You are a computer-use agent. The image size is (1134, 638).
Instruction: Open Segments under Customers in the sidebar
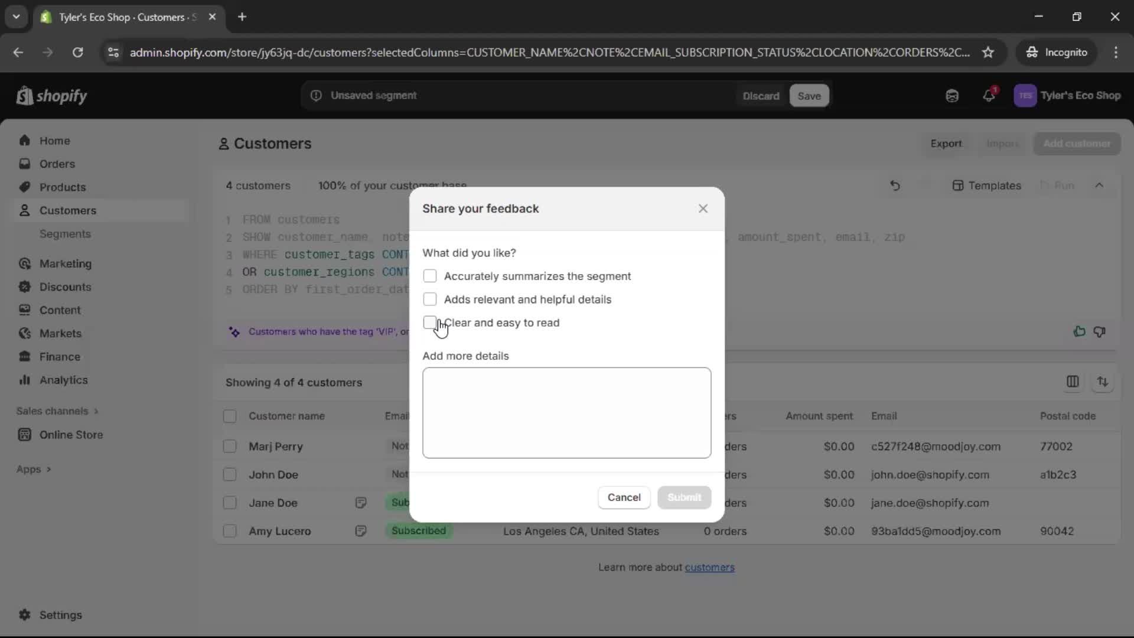(x=66, y=234)
